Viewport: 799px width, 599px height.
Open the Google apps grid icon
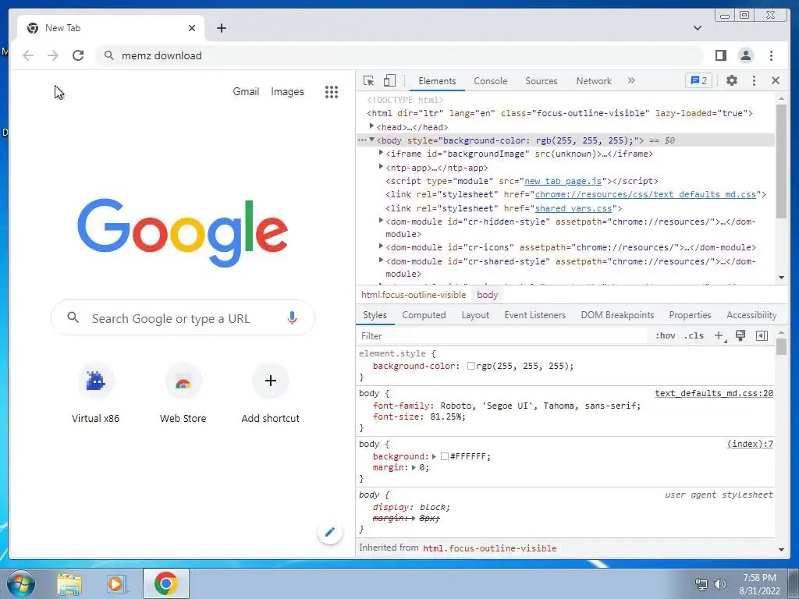pos(331,92)
